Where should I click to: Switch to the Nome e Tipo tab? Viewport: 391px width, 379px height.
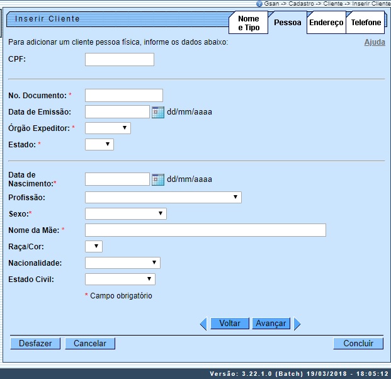(248, 23)
